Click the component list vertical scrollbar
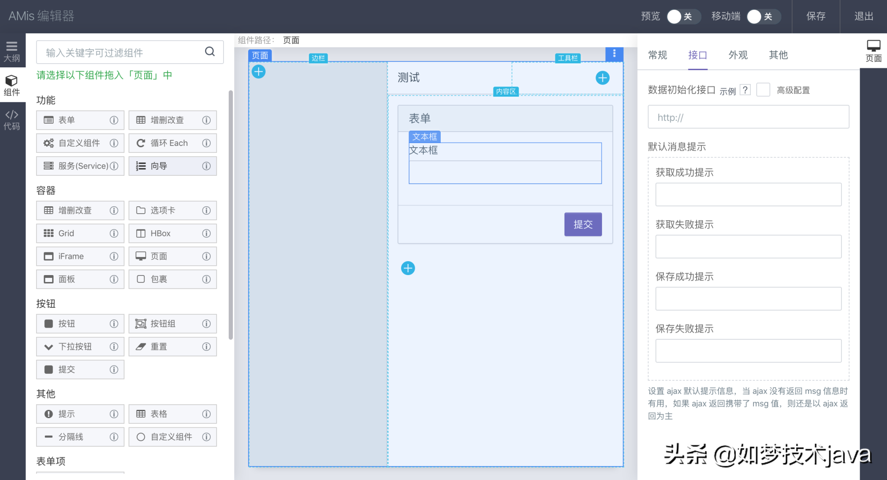The width and height of the screenshot is (887, 480). [x=231, y=215]
